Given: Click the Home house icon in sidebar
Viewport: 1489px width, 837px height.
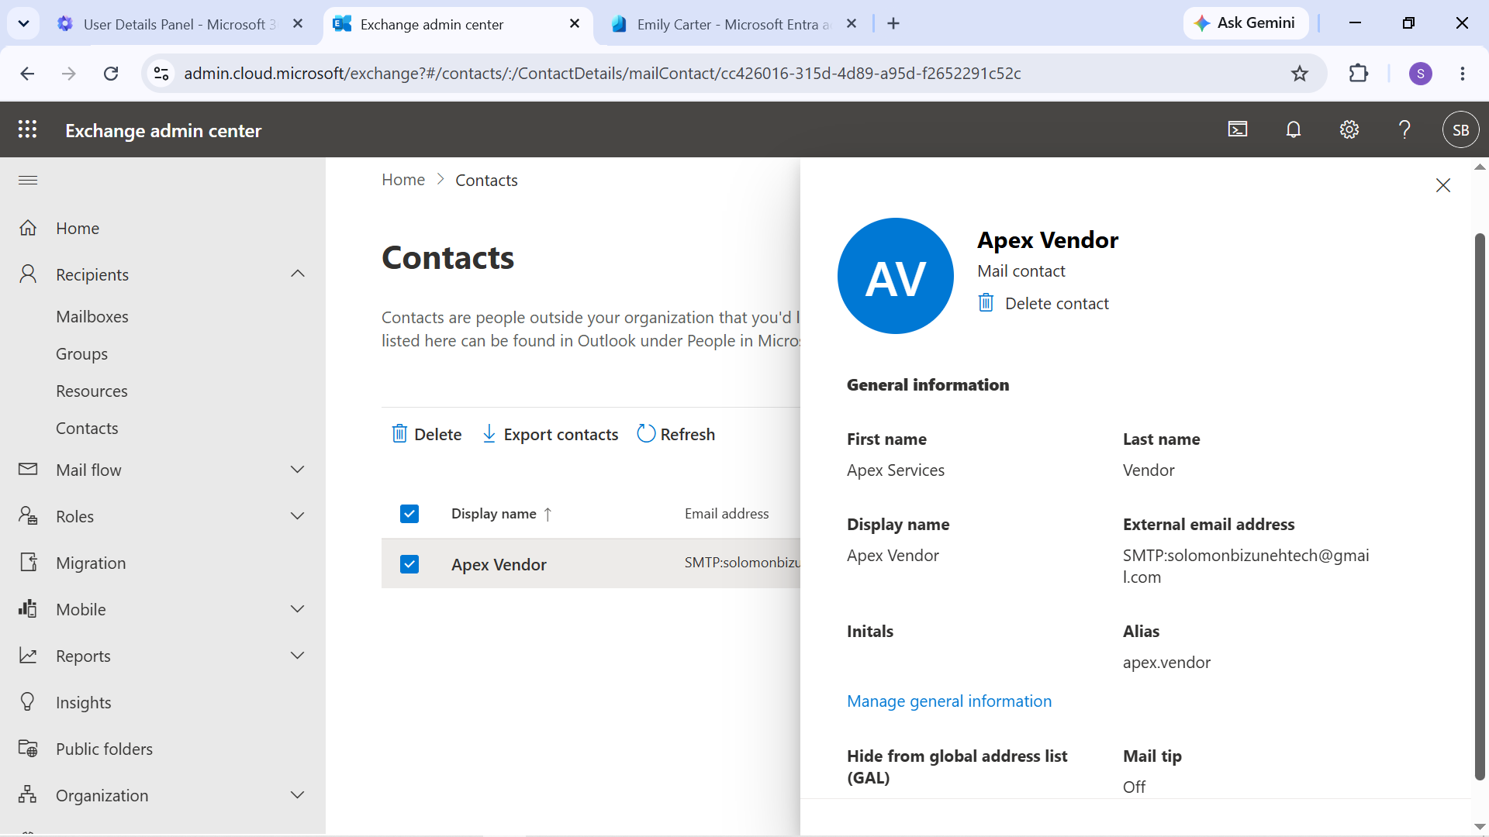Looking at the screenshot, I should point(28,228).
